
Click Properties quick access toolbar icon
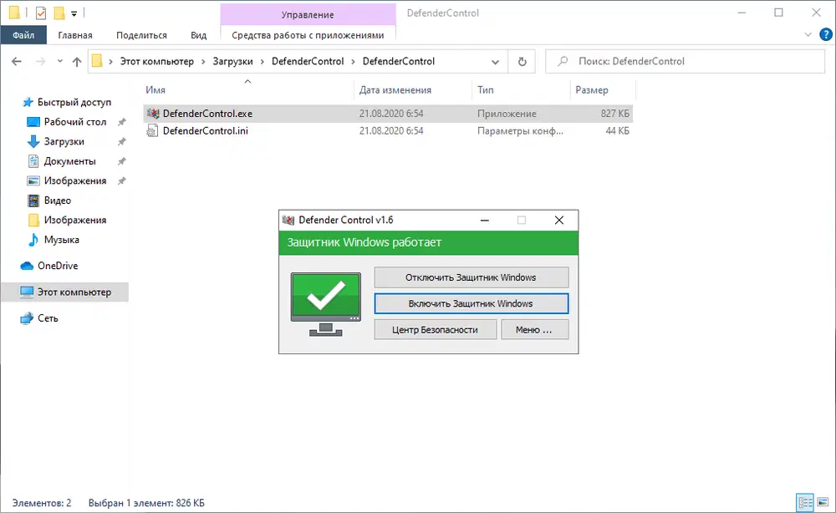click(41, 13)
